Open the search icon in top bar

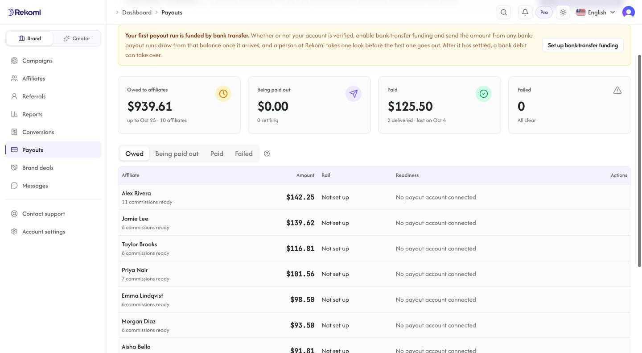coord(504,12)
